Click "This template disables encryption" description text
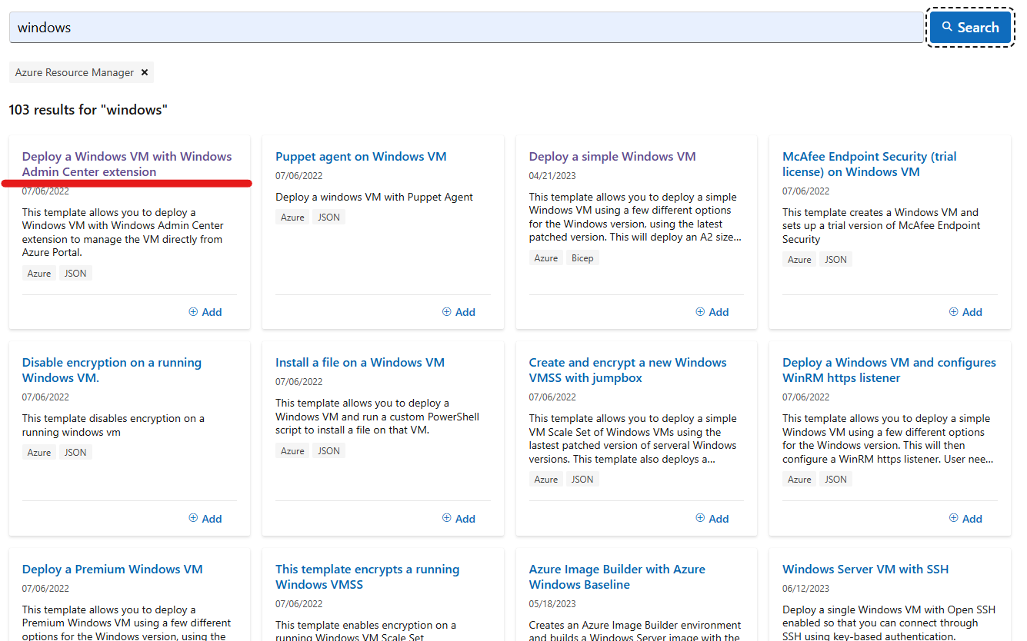Viewport: 1027px width, 641px height. click(114, 426)
